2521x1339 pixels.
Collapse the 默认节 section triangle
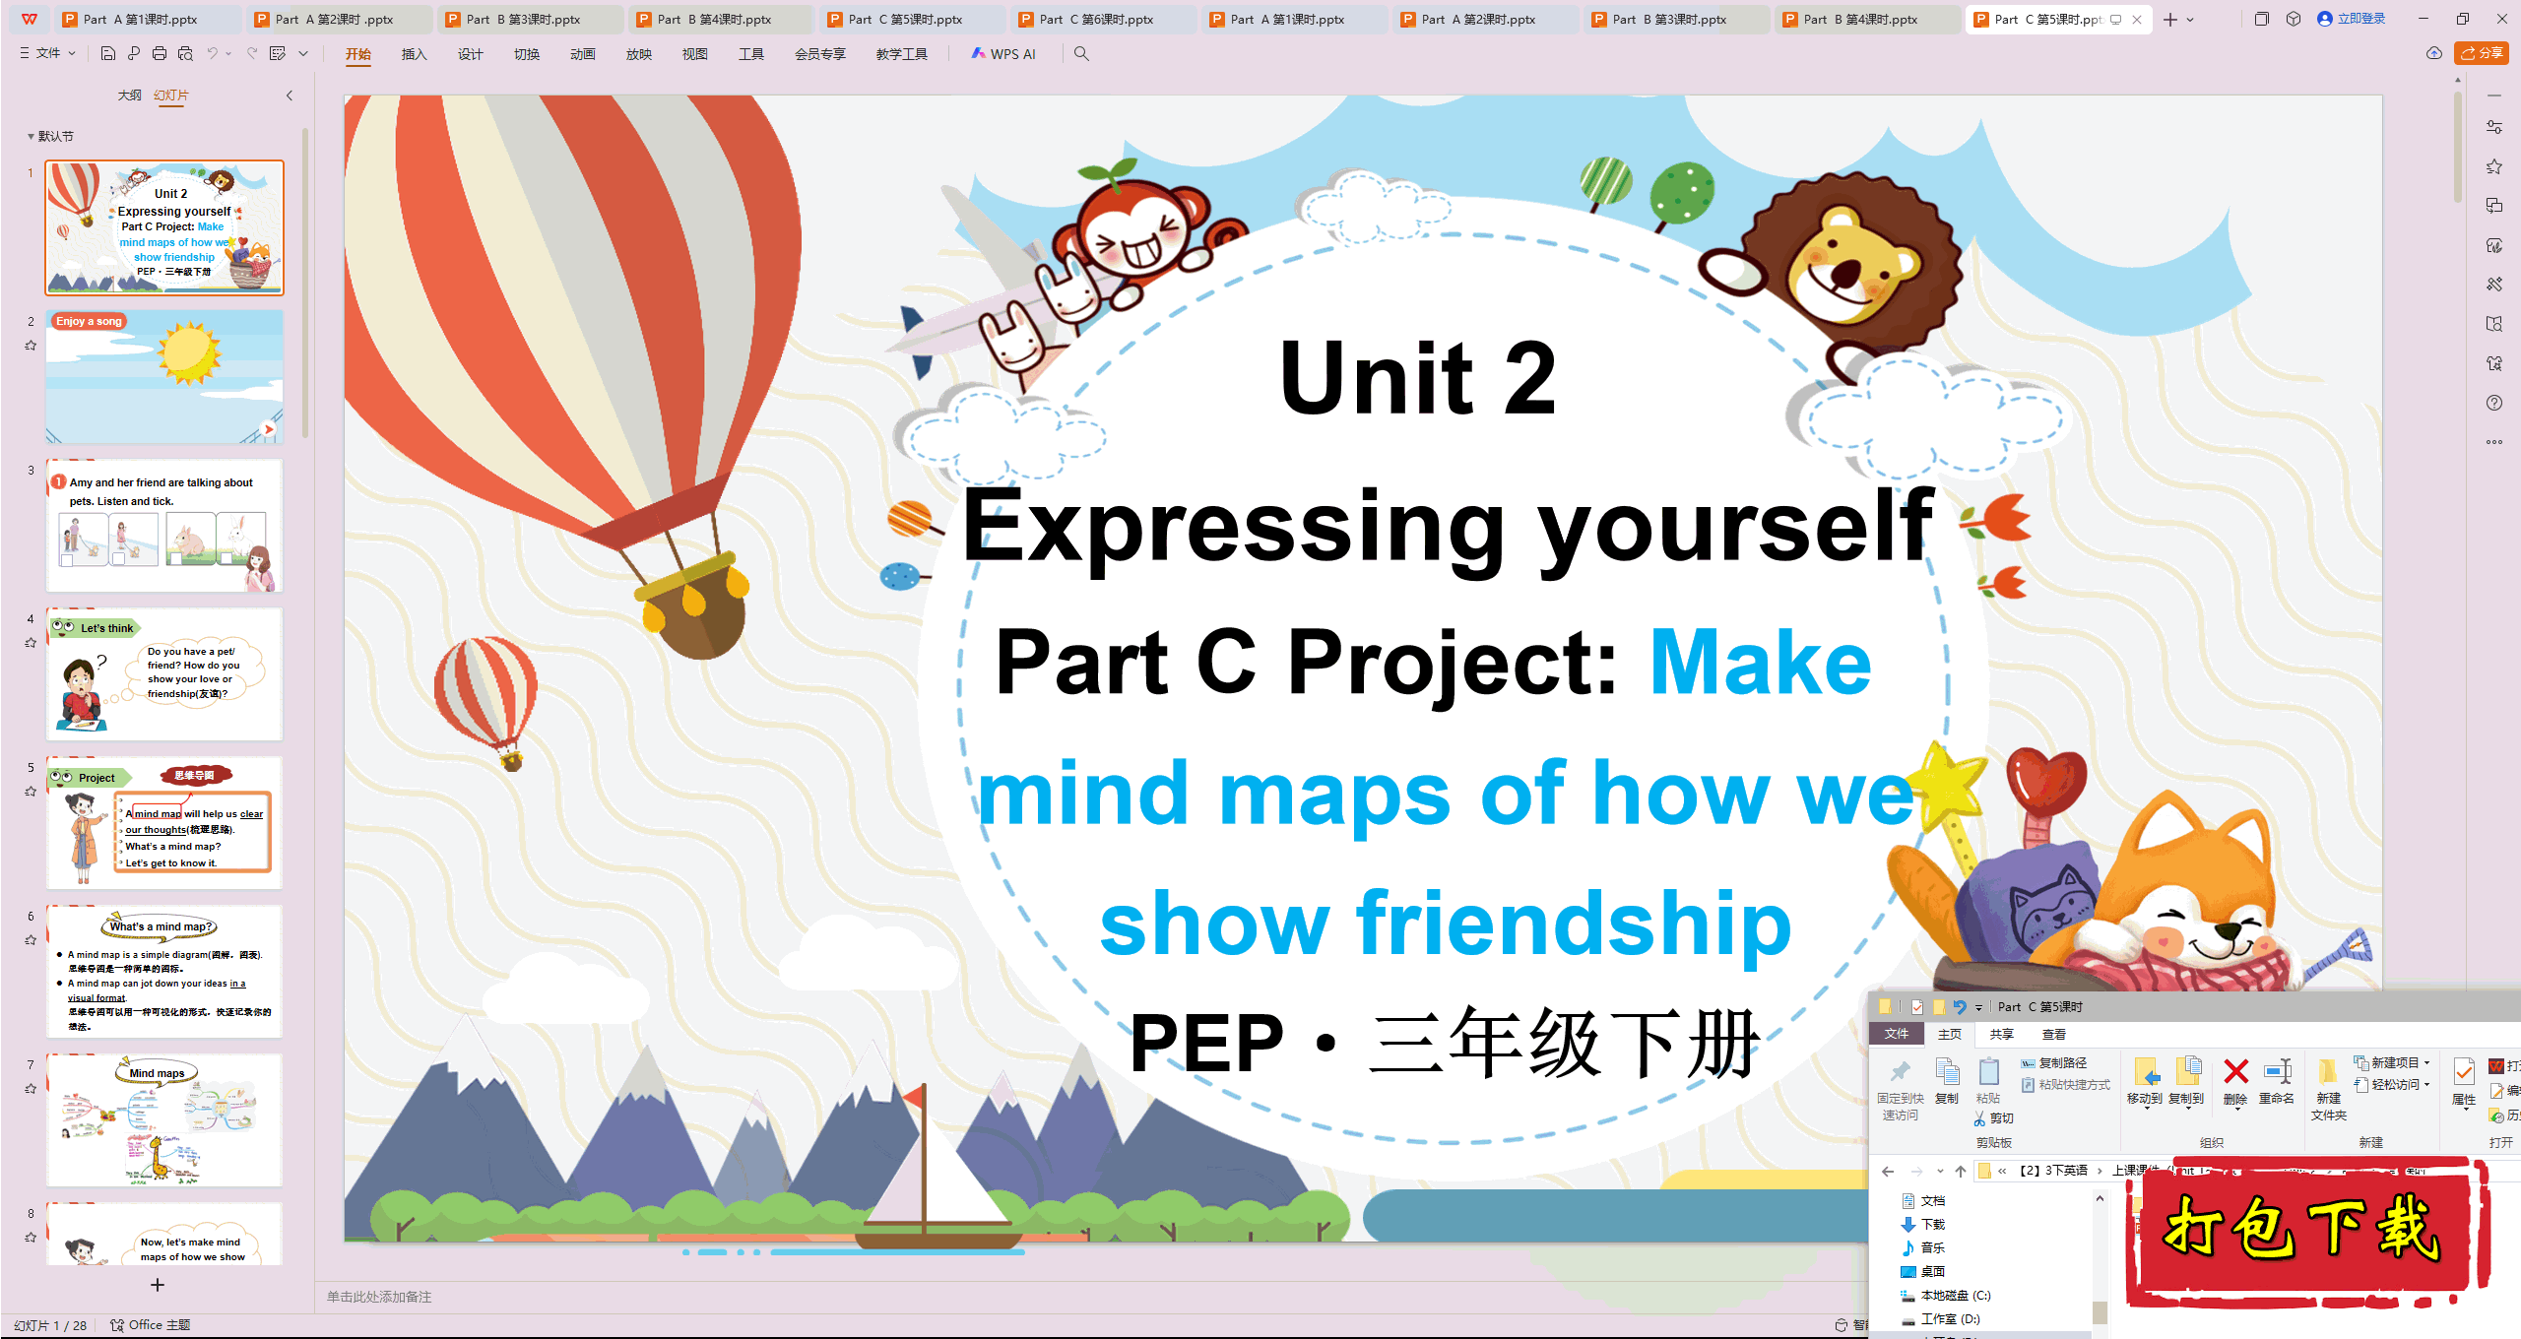click(x=31, y=137)
